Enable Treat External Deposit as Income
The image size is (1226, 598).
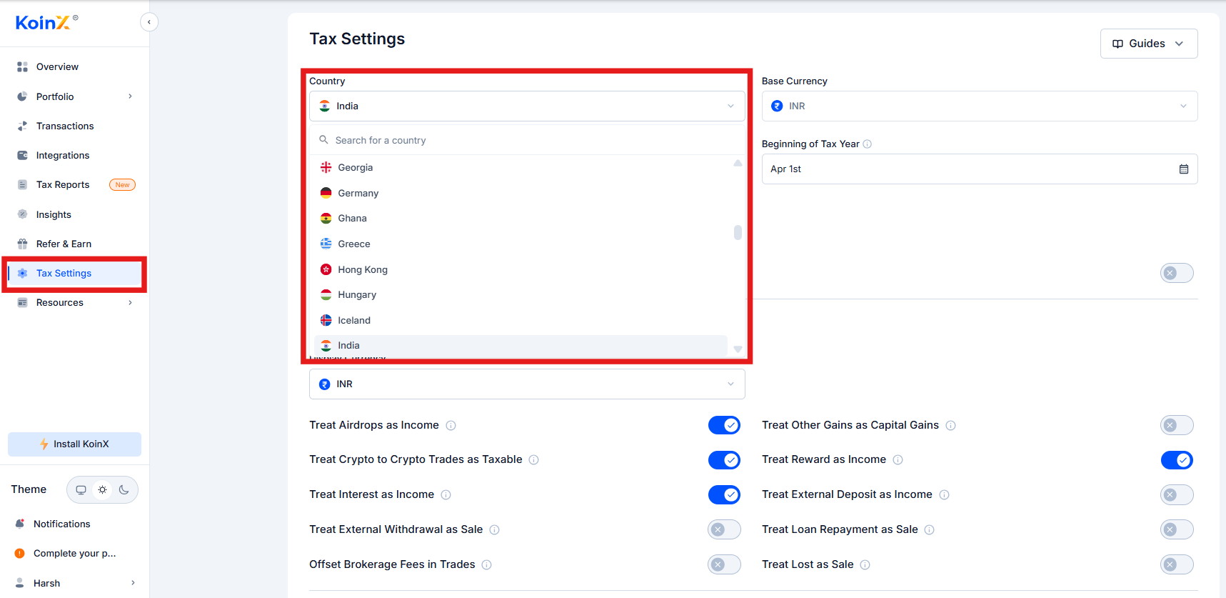point(1177,494)
